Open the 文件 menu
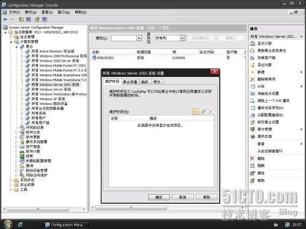 (x=14, y=12)
